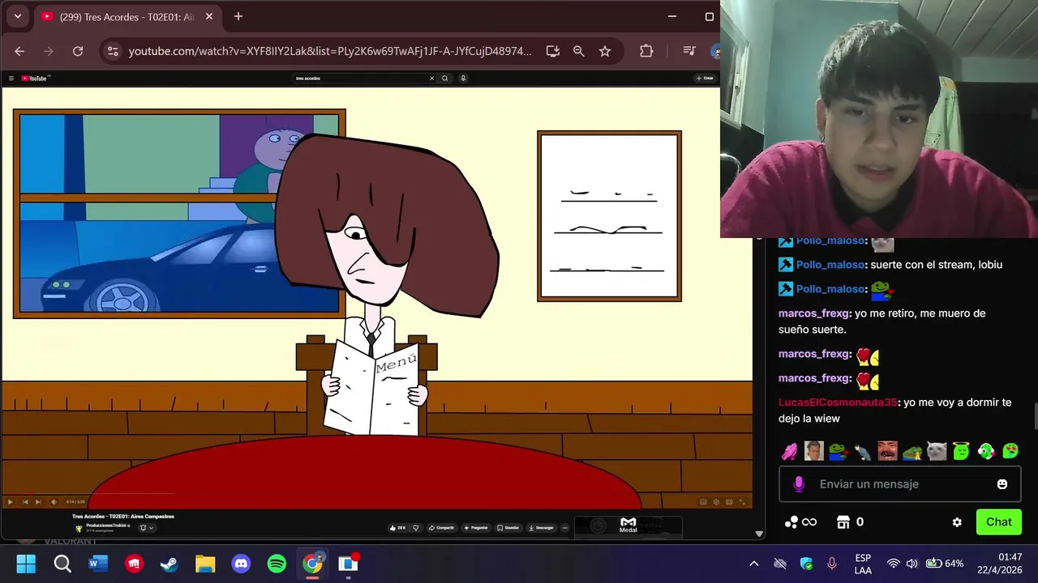Save the video with 'Guardar'

tap(508, 528)
